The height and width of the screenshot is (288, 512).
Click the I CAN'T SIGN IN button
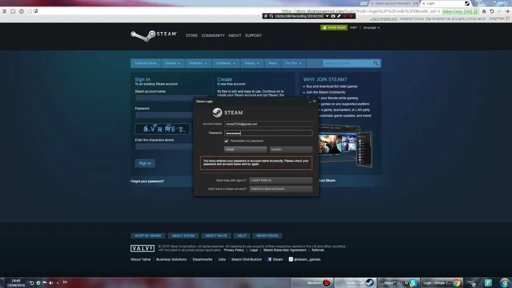281,180
